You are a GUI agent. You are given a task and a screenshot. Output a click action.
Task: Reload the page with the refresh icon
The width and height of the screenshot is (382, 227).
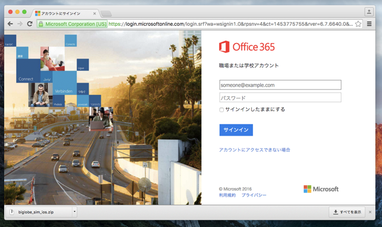(30, 24)
